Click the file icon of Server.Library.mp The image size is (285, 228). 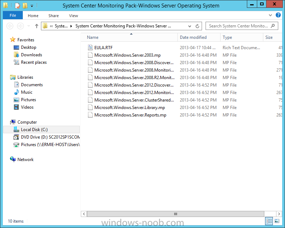pyautogui.click(x=90, y=107)
